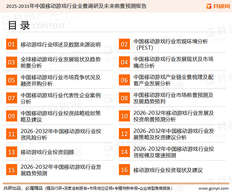Select chapter 2026-2032年中国移动游戏行业发展策略及投资建议分析
The width and height of the screenshot is (232, 192).
174,134
